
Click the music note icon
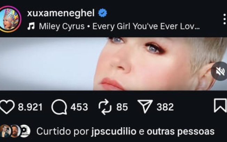[31, 26]
